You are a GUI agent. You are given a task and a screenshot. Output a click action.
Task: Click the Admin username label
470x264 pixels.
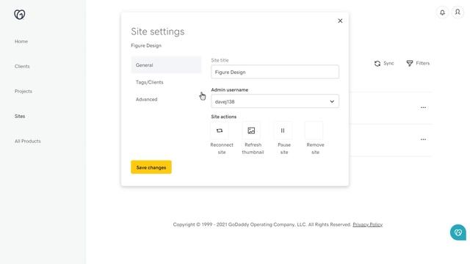230,89
